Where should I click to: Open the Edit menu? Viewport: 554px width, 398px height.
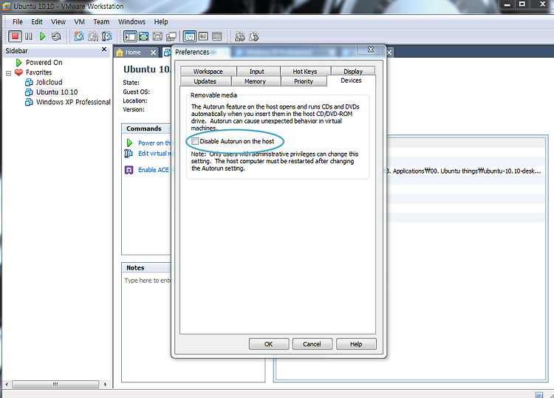point(37,22)
